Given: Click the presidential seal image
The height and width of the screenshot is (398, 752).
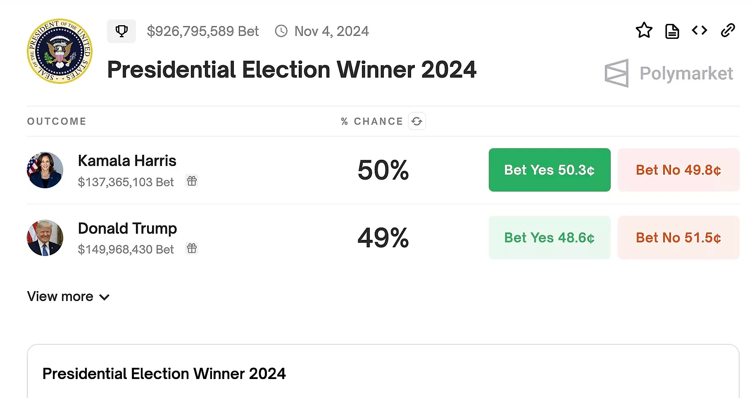Looking at the screenshot, I should [x=59, y=51].
